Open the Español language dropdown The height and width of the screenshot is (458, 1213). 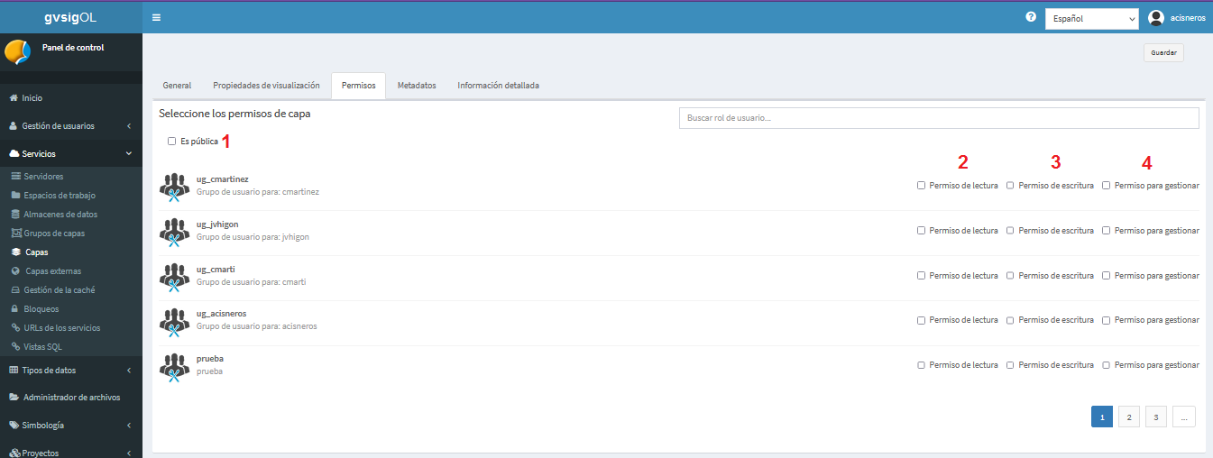point(1092,18)
